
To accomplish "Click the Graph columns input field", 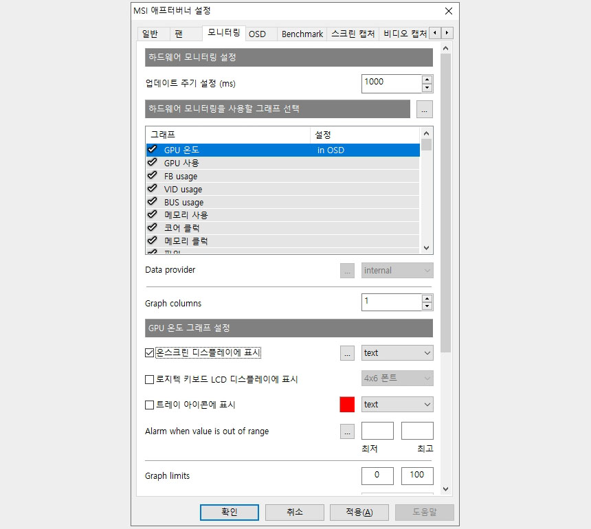I will (x=391, y=302).
